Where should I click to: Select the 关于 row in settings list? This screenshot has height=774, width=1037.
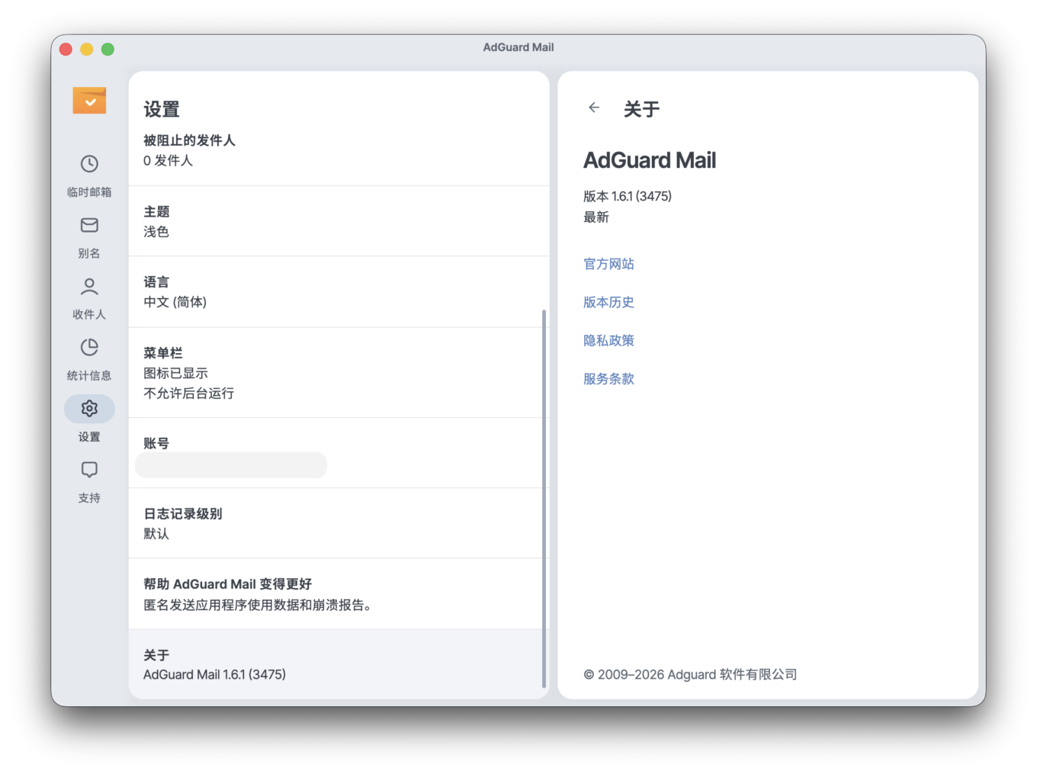[339, 664]
